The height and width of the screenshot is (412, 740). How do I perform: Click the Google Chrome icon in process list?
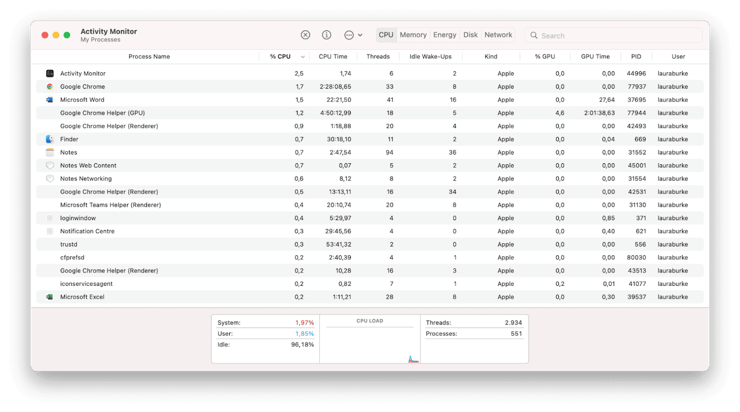pos(50,87)
